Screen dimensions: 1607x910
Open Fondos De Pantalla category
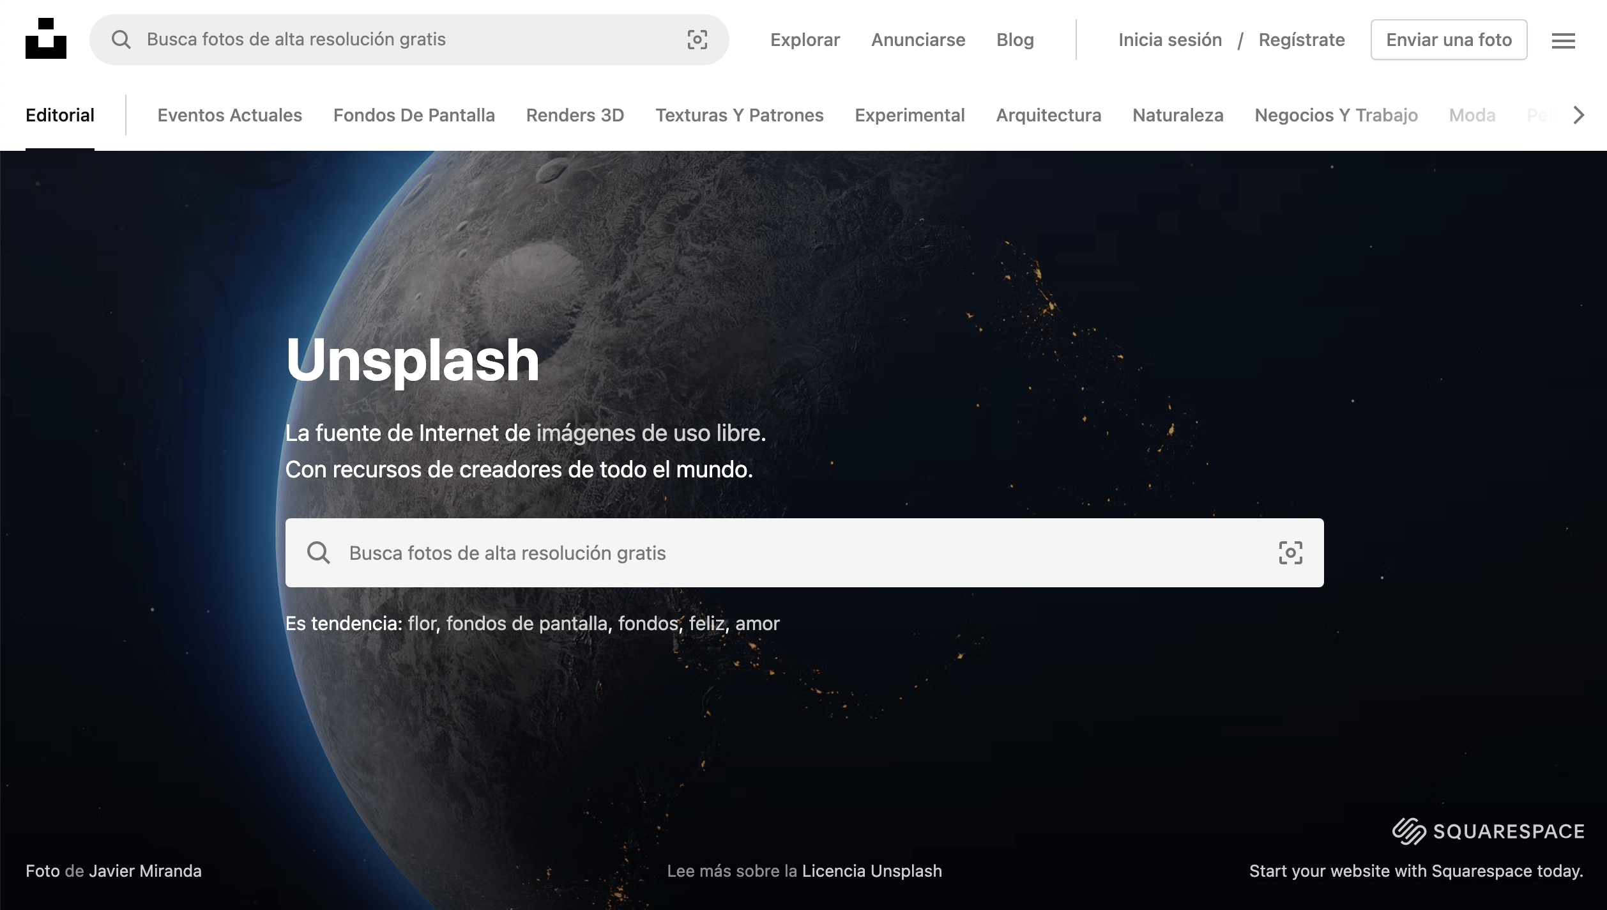coord(414,115)
